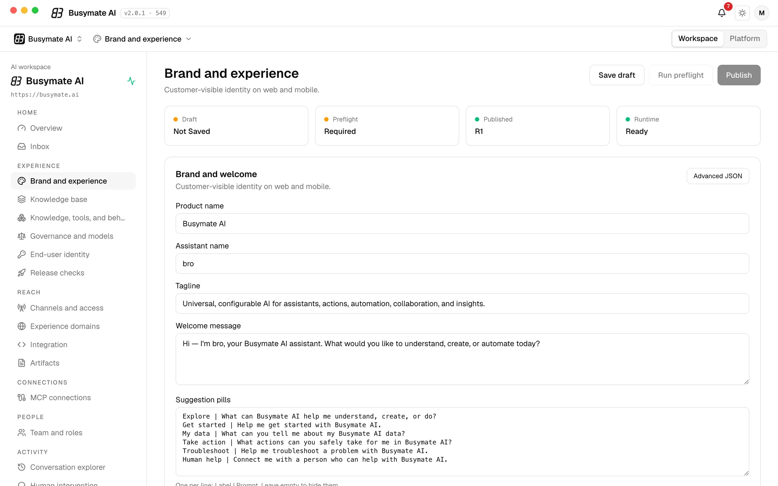Screen dimensions: 778x486
Task: Click the Runtime Ready status card
Action: pos(688,126)
